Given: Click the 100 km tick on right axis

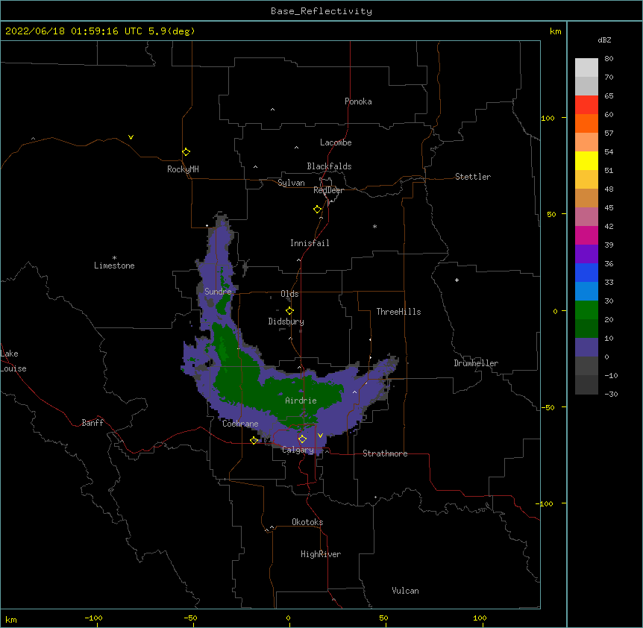Looking at the screenshot, I should pyautogui.click(x=548, y=118).
